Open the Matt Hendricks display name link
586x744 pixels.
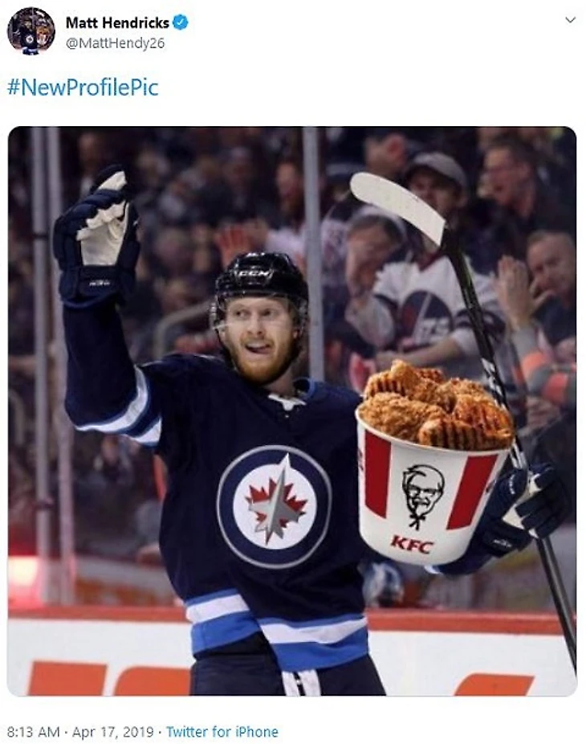(x=117, y=22)
